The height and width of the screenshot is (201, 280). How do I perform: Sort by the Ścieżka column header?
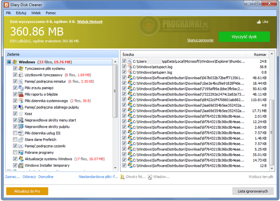[x=183, y=54]
